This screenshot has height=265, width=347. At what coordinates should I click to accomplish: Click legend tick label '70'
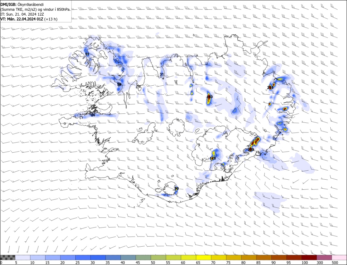pos(213,263)
